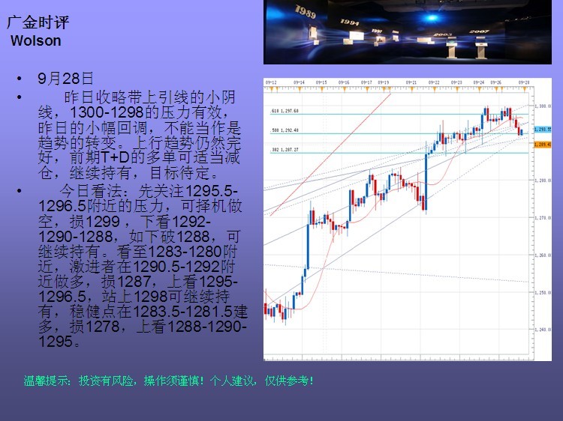Viewport: 563px width, 421px height.
Task: Click the .382 1,287.27 Fibonacci level label
Action: pyautogui.click(x=285, y=150)
